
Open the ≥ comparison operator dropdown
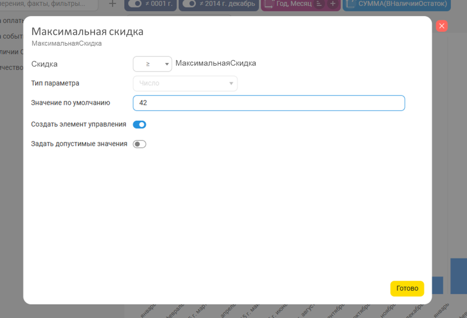[x=152, y=64]
